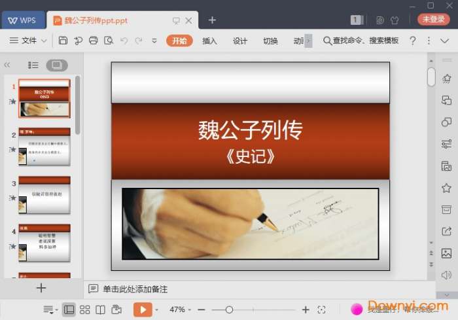
Task: Click the Redo arrow icon
Action: click(139, 41)
